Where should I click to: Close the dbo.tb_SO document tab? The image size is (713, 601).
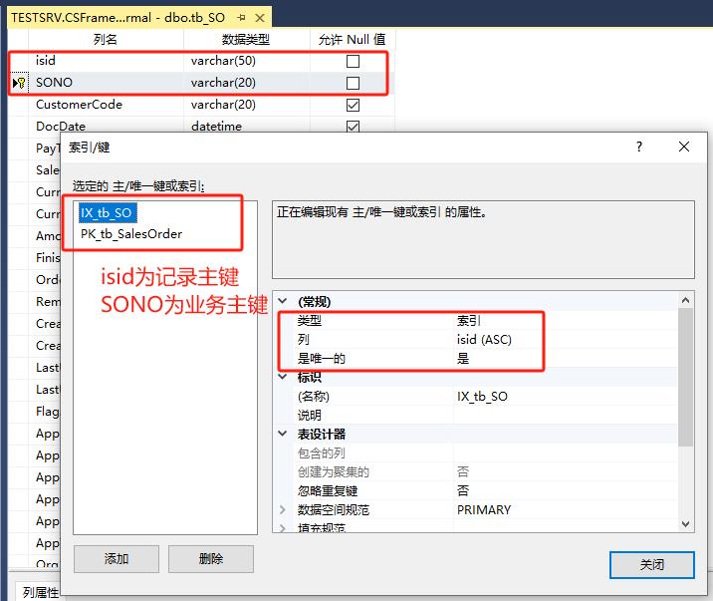260,18
